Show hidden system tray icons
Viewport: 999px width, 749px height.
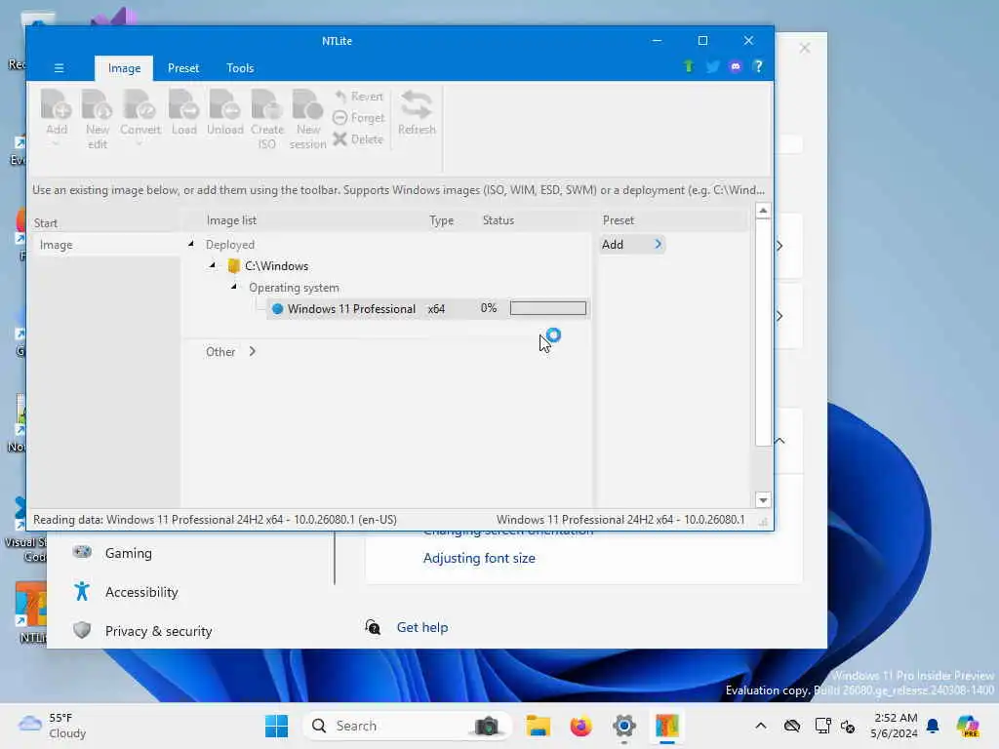coord(761,726)
